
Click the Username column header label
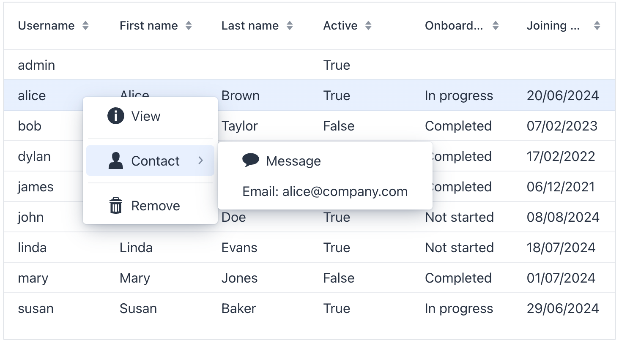pos(46,26)
